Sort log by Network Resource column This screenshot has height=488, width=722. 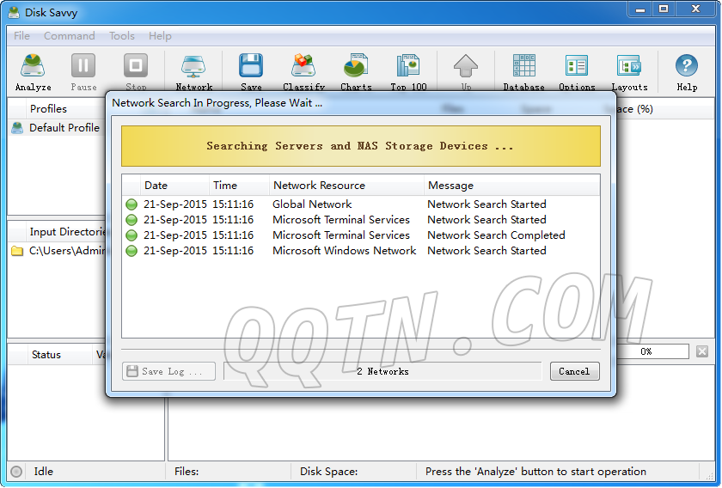[319, 186]
